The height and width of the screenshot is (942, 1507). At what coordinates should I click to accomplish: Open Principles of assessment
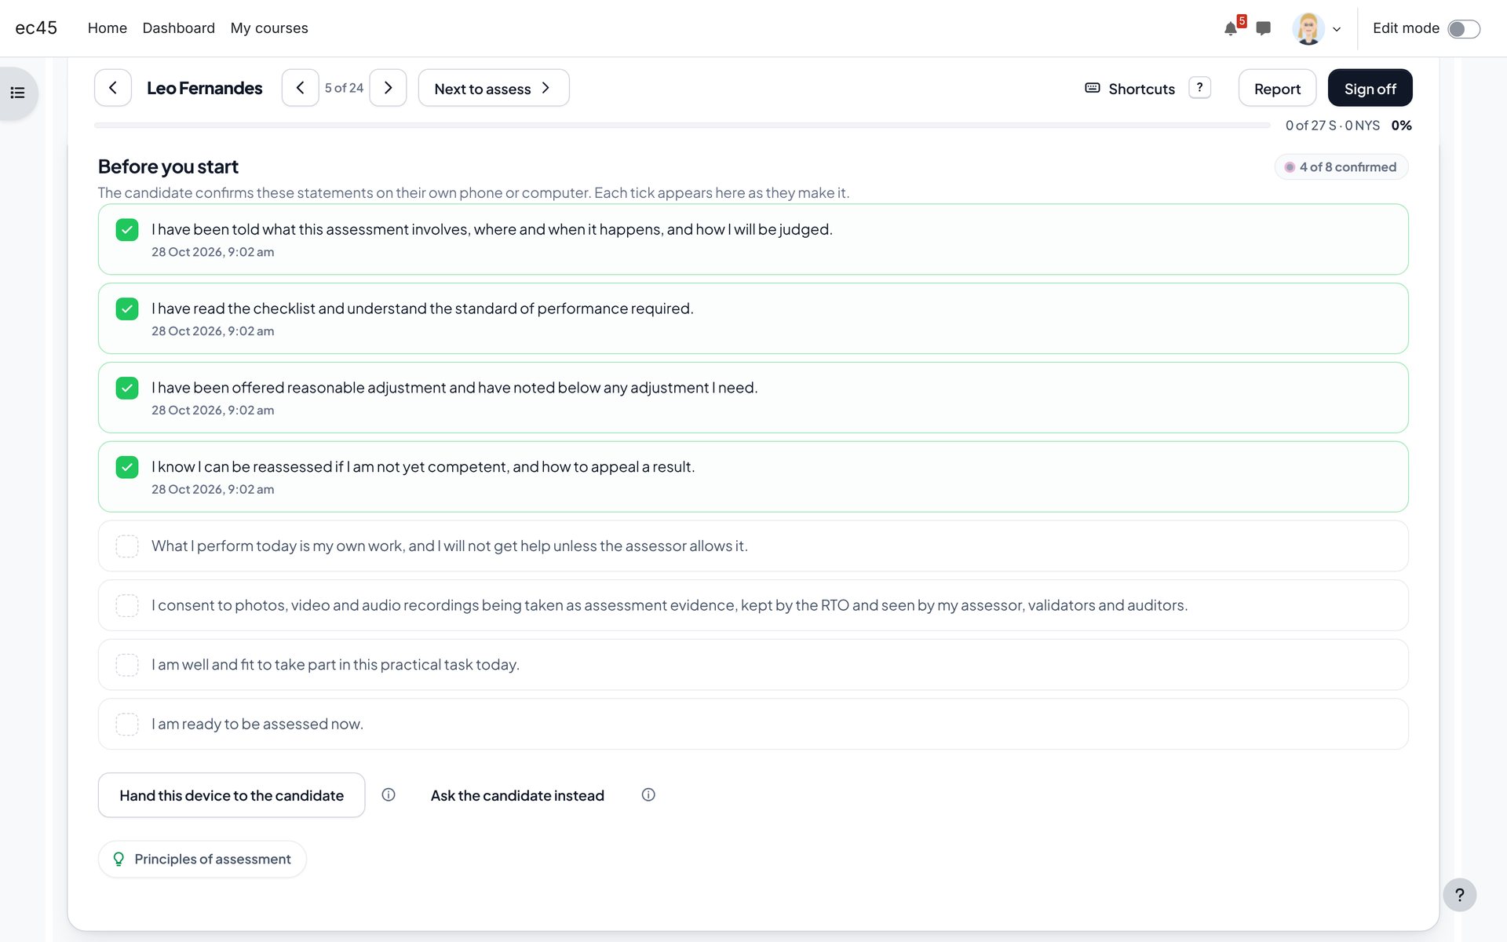tap(203, 859)
